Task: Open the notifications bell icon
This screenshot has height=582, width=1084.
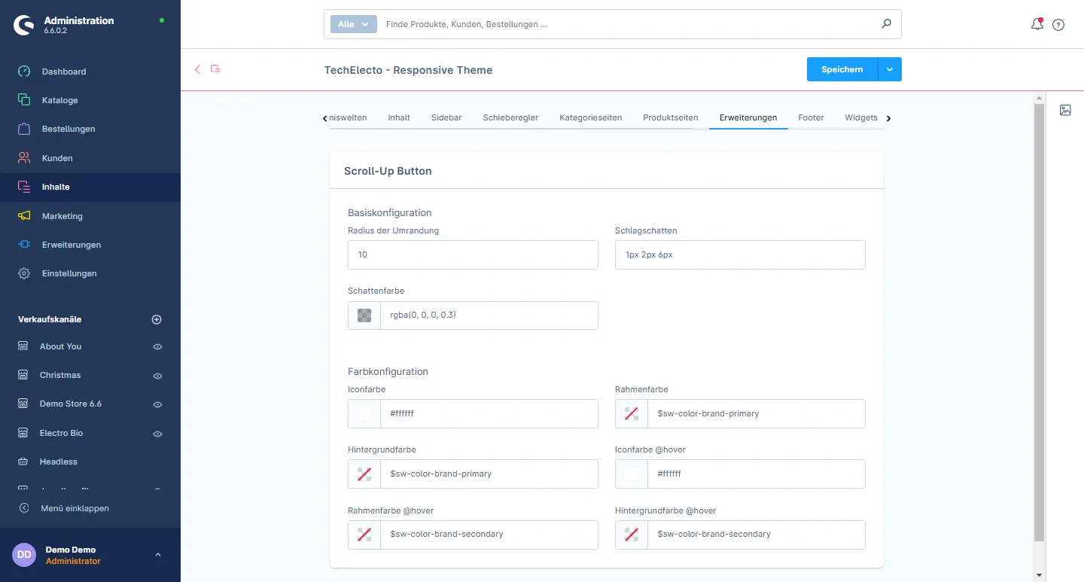Action: pos(1037,24)
